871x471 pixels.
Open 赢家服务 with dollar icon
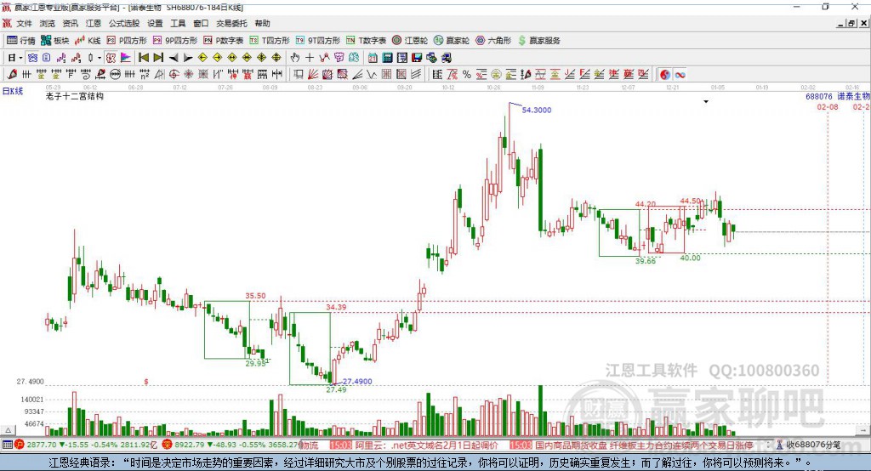point(538,41)
